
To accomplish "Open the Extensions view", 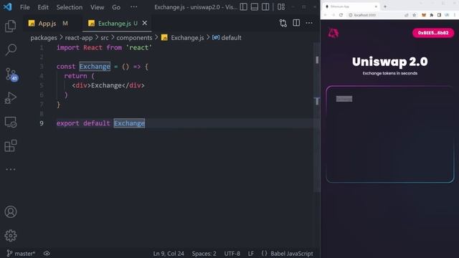I will pos(11,145).
